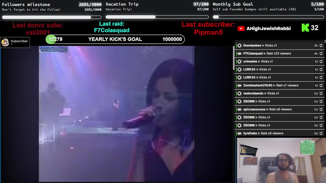Click the YouTube logo icon
Screen dimensions: 326x183
[x=241, y=28]
